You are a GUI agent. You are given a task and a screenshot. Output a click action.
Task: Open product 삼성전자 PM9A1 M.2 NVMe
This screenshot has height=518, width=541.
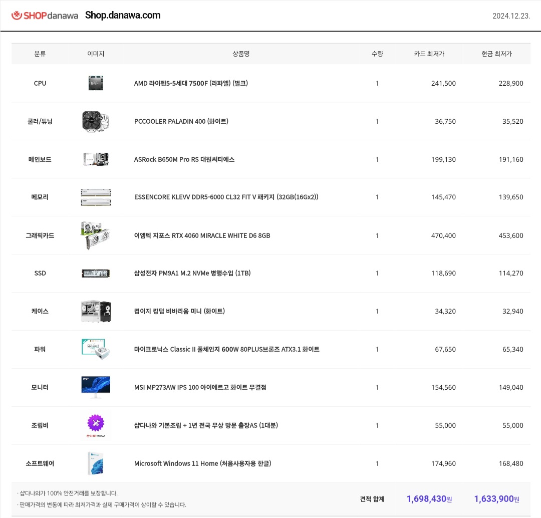(x=192, y=274)
